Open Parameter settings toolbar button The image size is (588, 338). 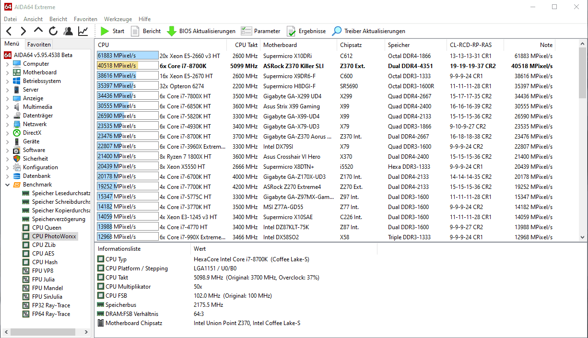[260, 31]
